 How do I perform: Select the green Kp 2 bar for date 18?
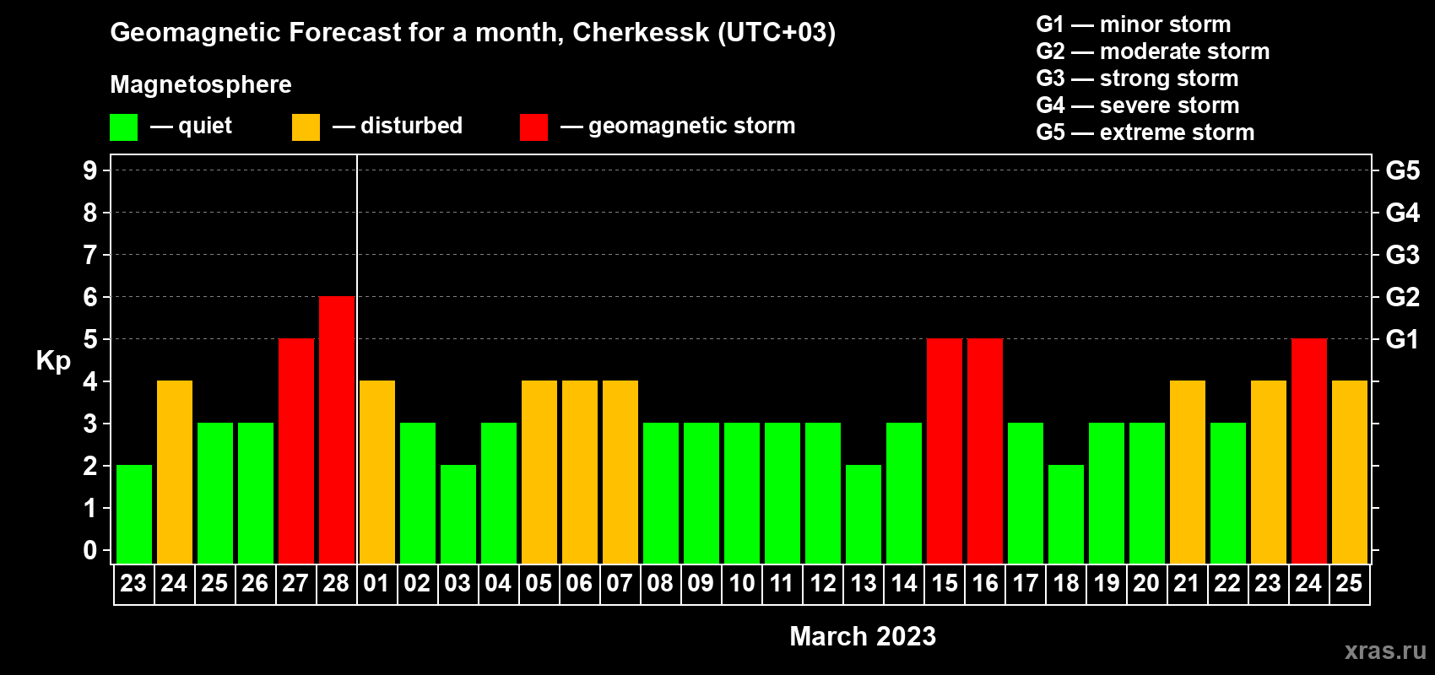tap(1066, 515)
